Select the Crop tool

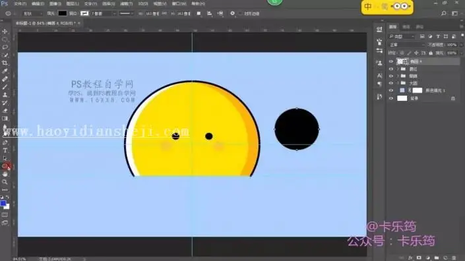pyautogui.click(x=5, y=63)
